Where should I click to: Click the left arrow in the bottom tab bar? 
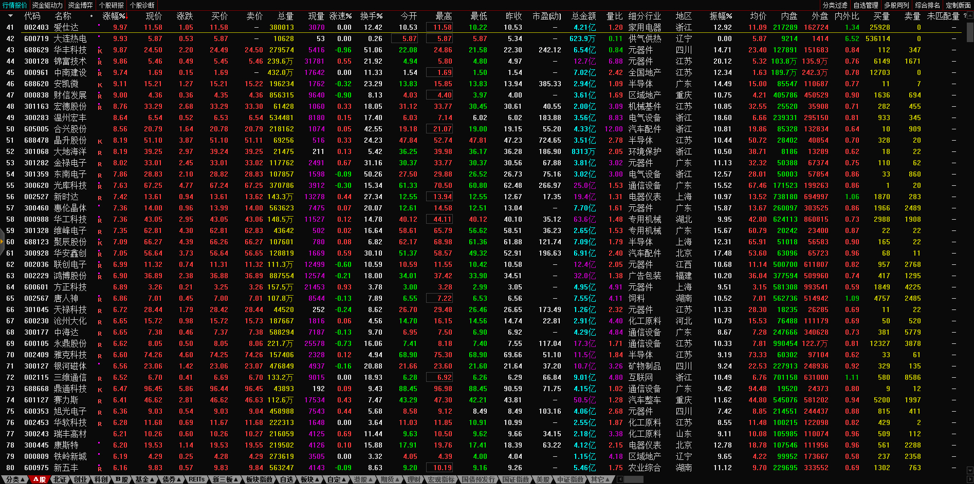click(620, 479)
